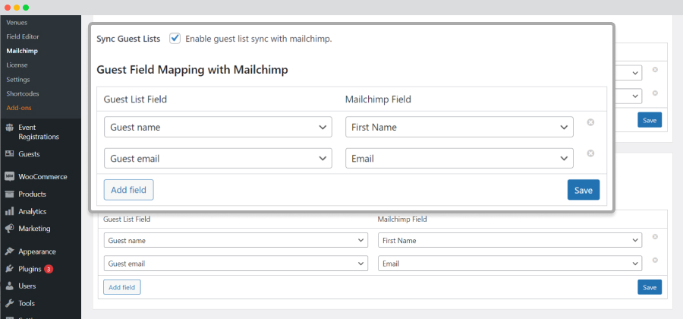Image resolution: width=683 pixels, height=319 pixels.
Task: Click the WooCommerce sidebar icon
Action: click(x=9, y=177)
